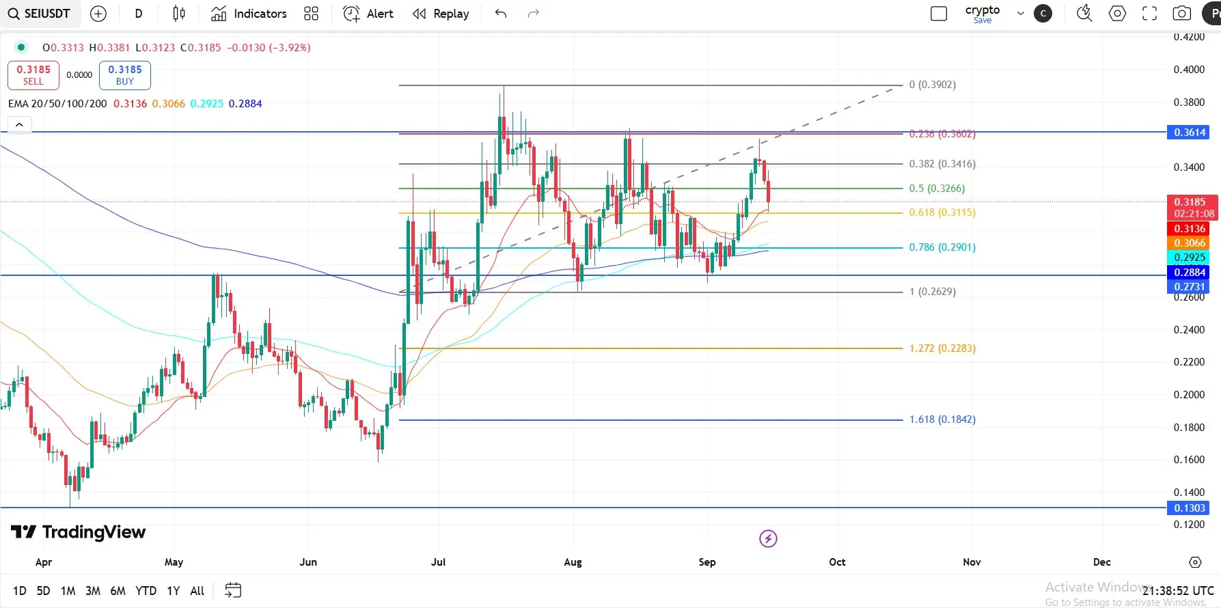Image resolution: width=1221 pixels, height=608 pixels.
Task: Click EMA 50 value 0.3066 in legend
Action: [168, 104]
